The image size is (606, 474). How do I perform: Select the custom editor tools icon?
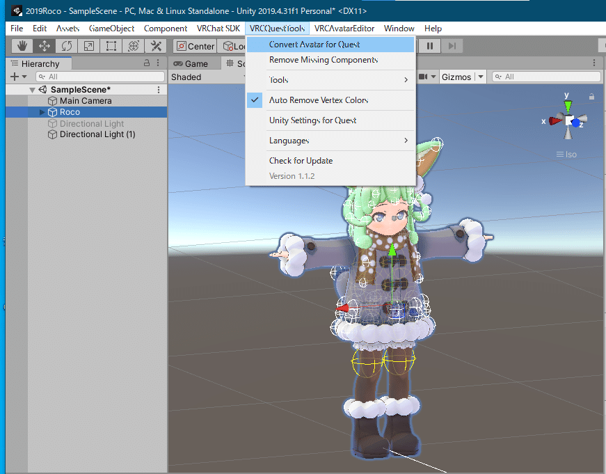pos(156,46)
